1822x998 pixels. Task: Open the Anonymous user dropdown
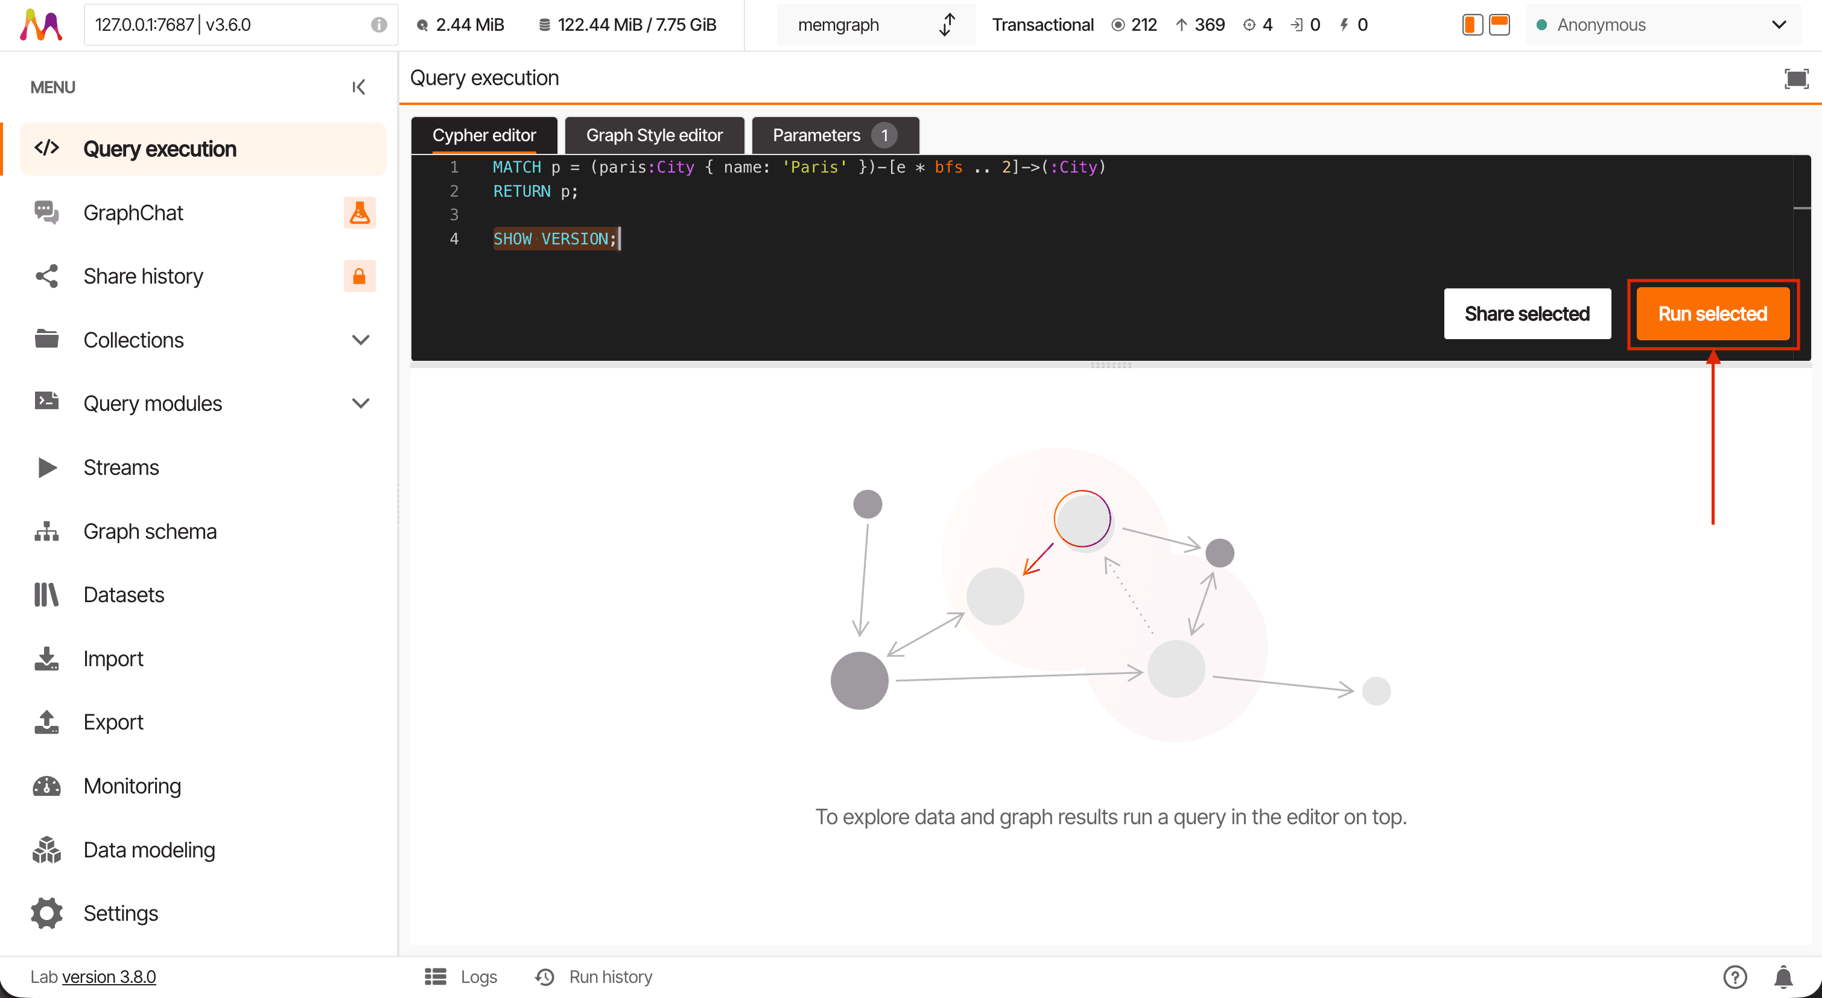(1662, 25)
